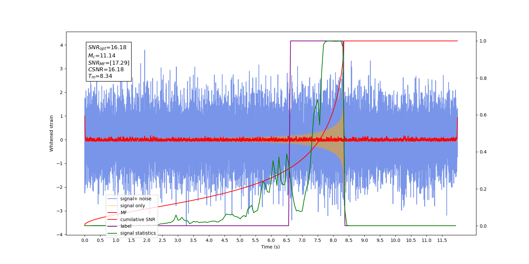Click the 11.0 tick on the time axis
Image resolution: width=529 pixels, height=264 pixels.
click(427, 240)
